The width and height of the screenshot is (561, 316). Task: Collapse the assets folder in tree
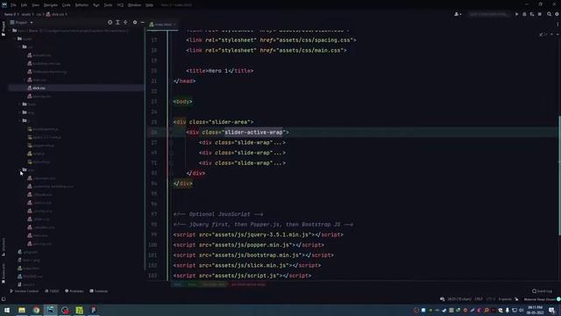click(16, 39)
